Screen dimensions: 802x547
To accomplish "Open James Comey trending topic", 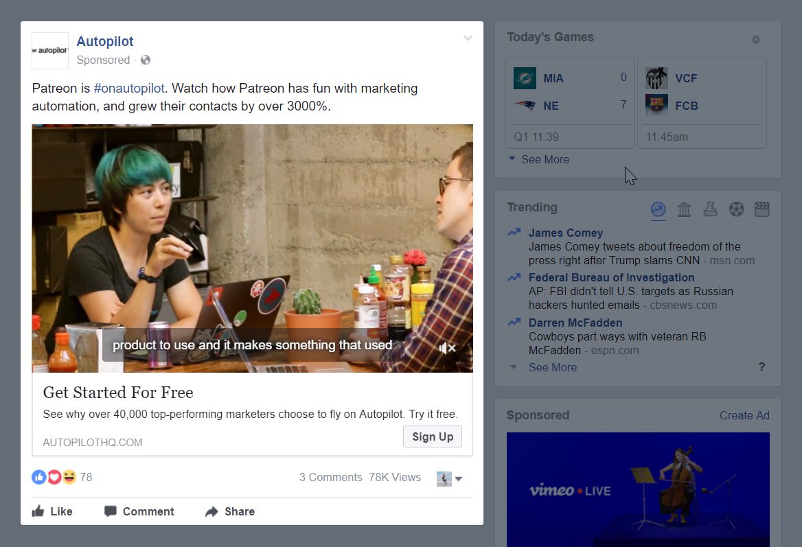I will 566,233.
